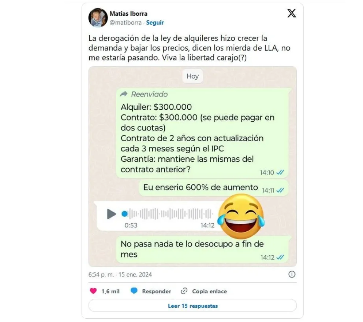Click the Copia enlace button

[x=210, y=291]
